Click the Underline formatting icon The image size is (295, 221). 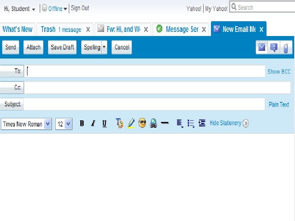pos(104,124)
